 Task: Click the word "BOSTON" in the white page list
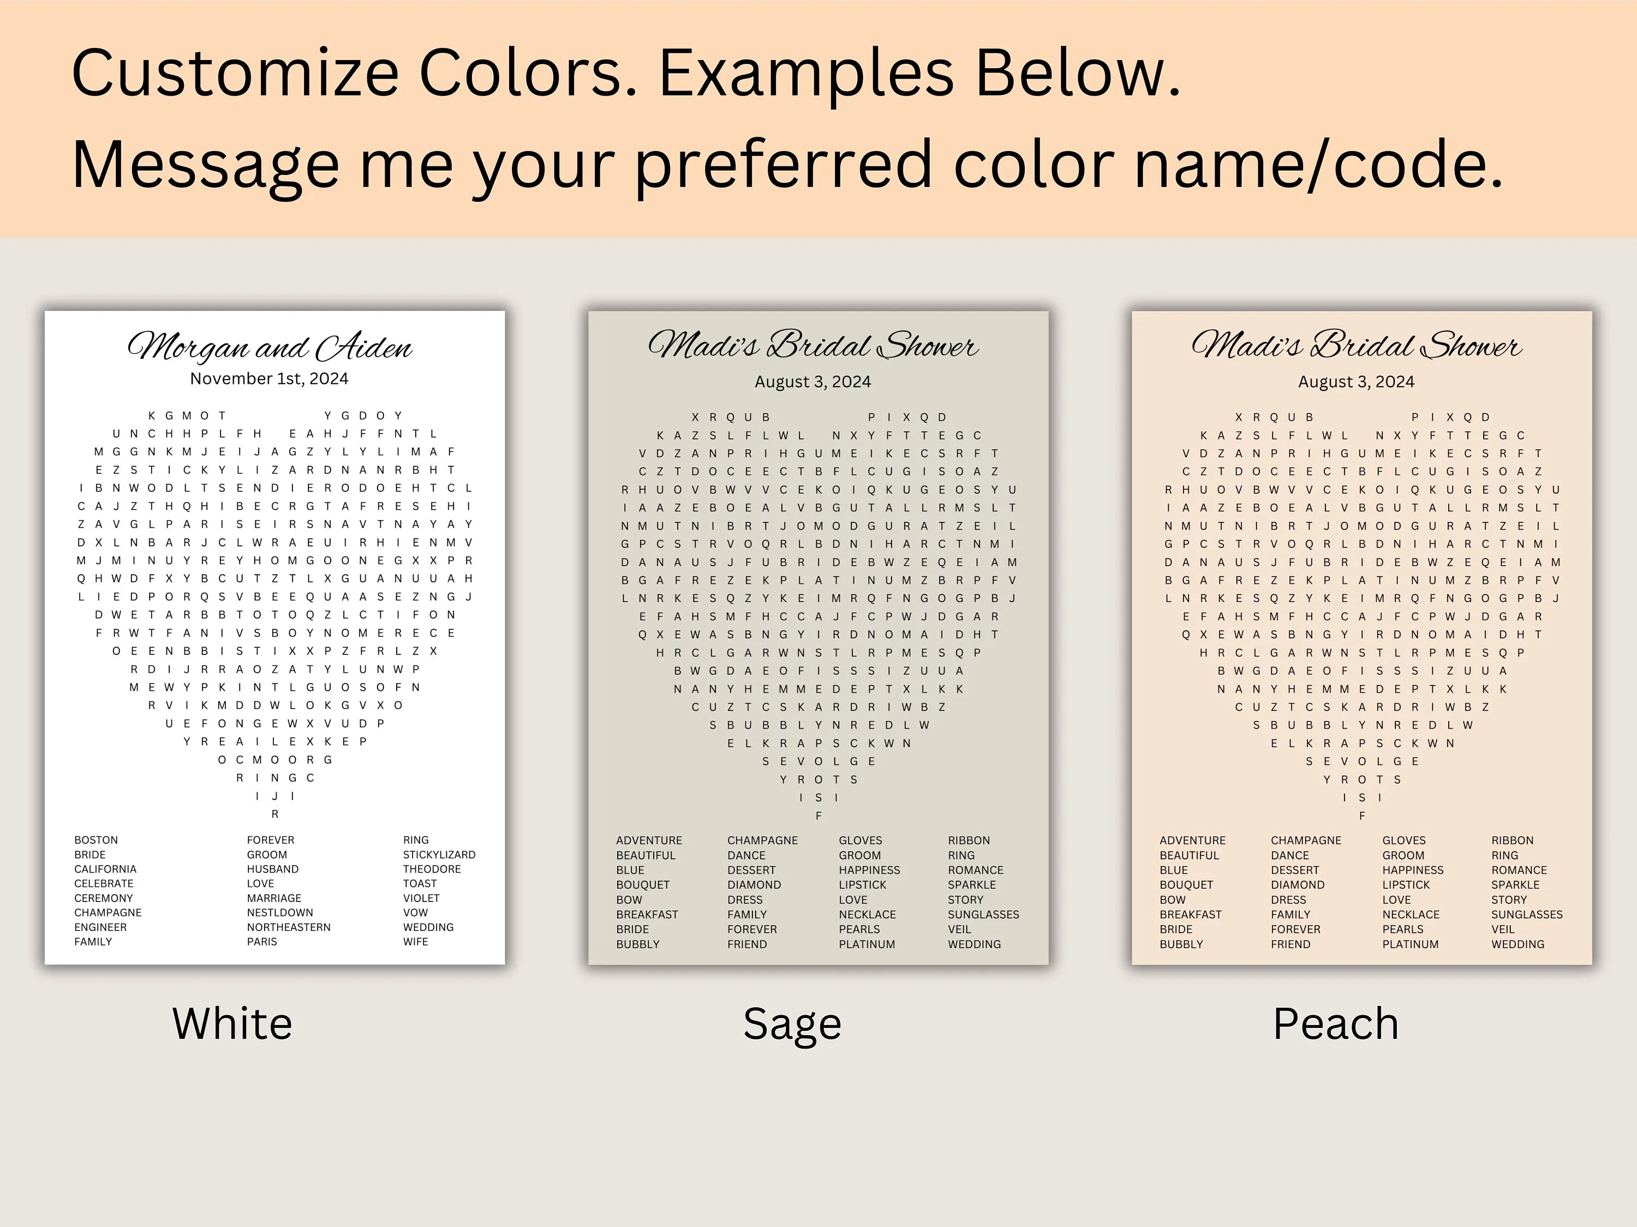click(x=96, y=840)
